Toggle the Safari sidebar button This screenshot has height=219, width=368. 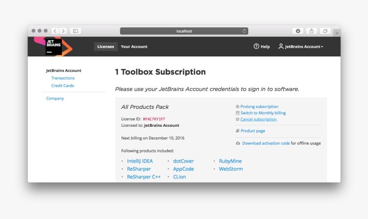(x=76, y=31)
